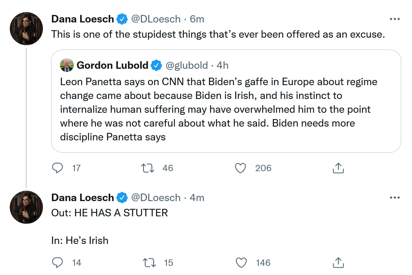Share the first tweet via share icon
The height and width of the screenshot is (275, 412).
point(338,168)
